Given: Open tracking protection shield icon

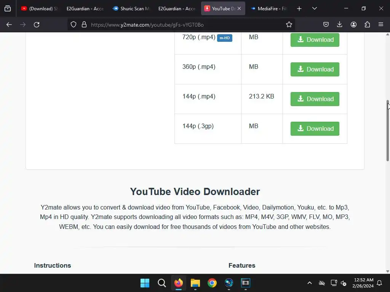Looking at the screenshot, I should (x=74, y=25).
